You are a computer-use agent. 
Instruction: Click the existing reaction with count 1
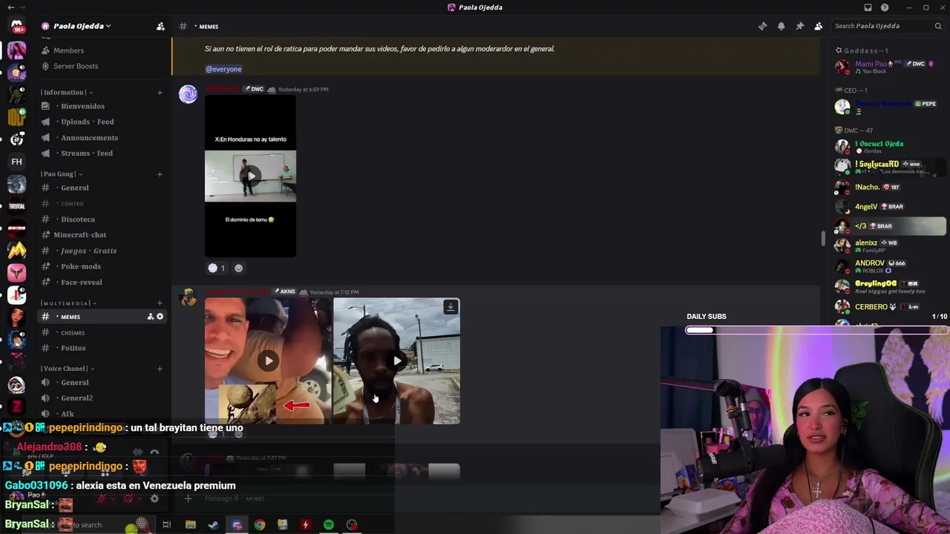[x=217, y=268]
